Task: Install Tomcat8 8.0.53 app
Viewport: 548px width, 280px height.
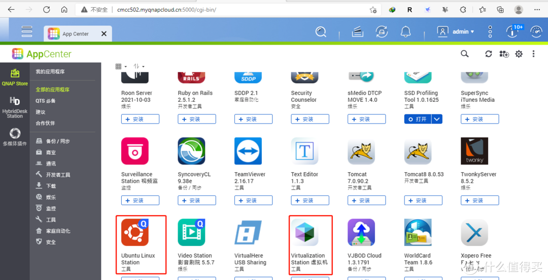Action: tap(423, 200)
